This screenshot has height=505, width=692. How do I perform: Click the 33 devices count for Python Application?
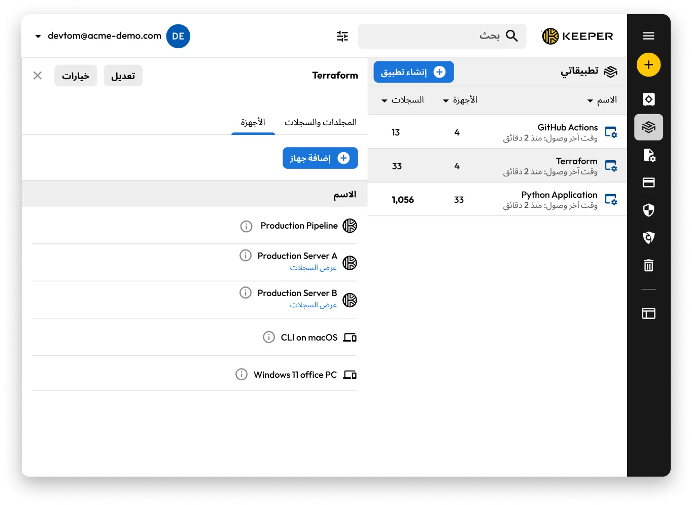(x=459, y=200)
